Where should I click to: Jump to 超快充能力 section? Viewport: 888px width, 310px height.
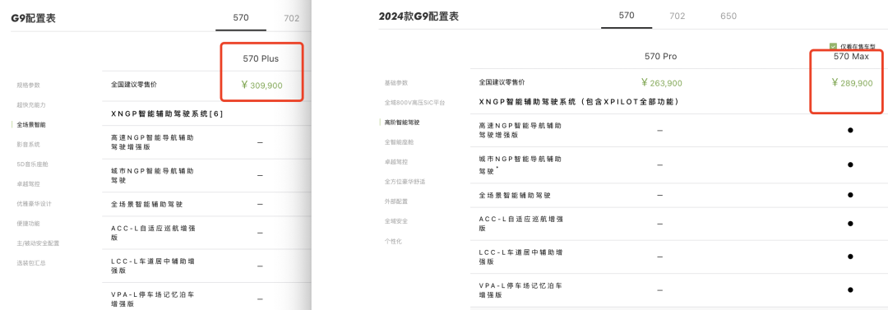[31, 105]
